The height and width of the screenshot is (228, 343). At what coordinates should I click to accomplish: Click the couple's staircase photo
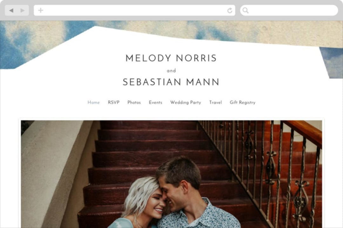click(171, 174)
